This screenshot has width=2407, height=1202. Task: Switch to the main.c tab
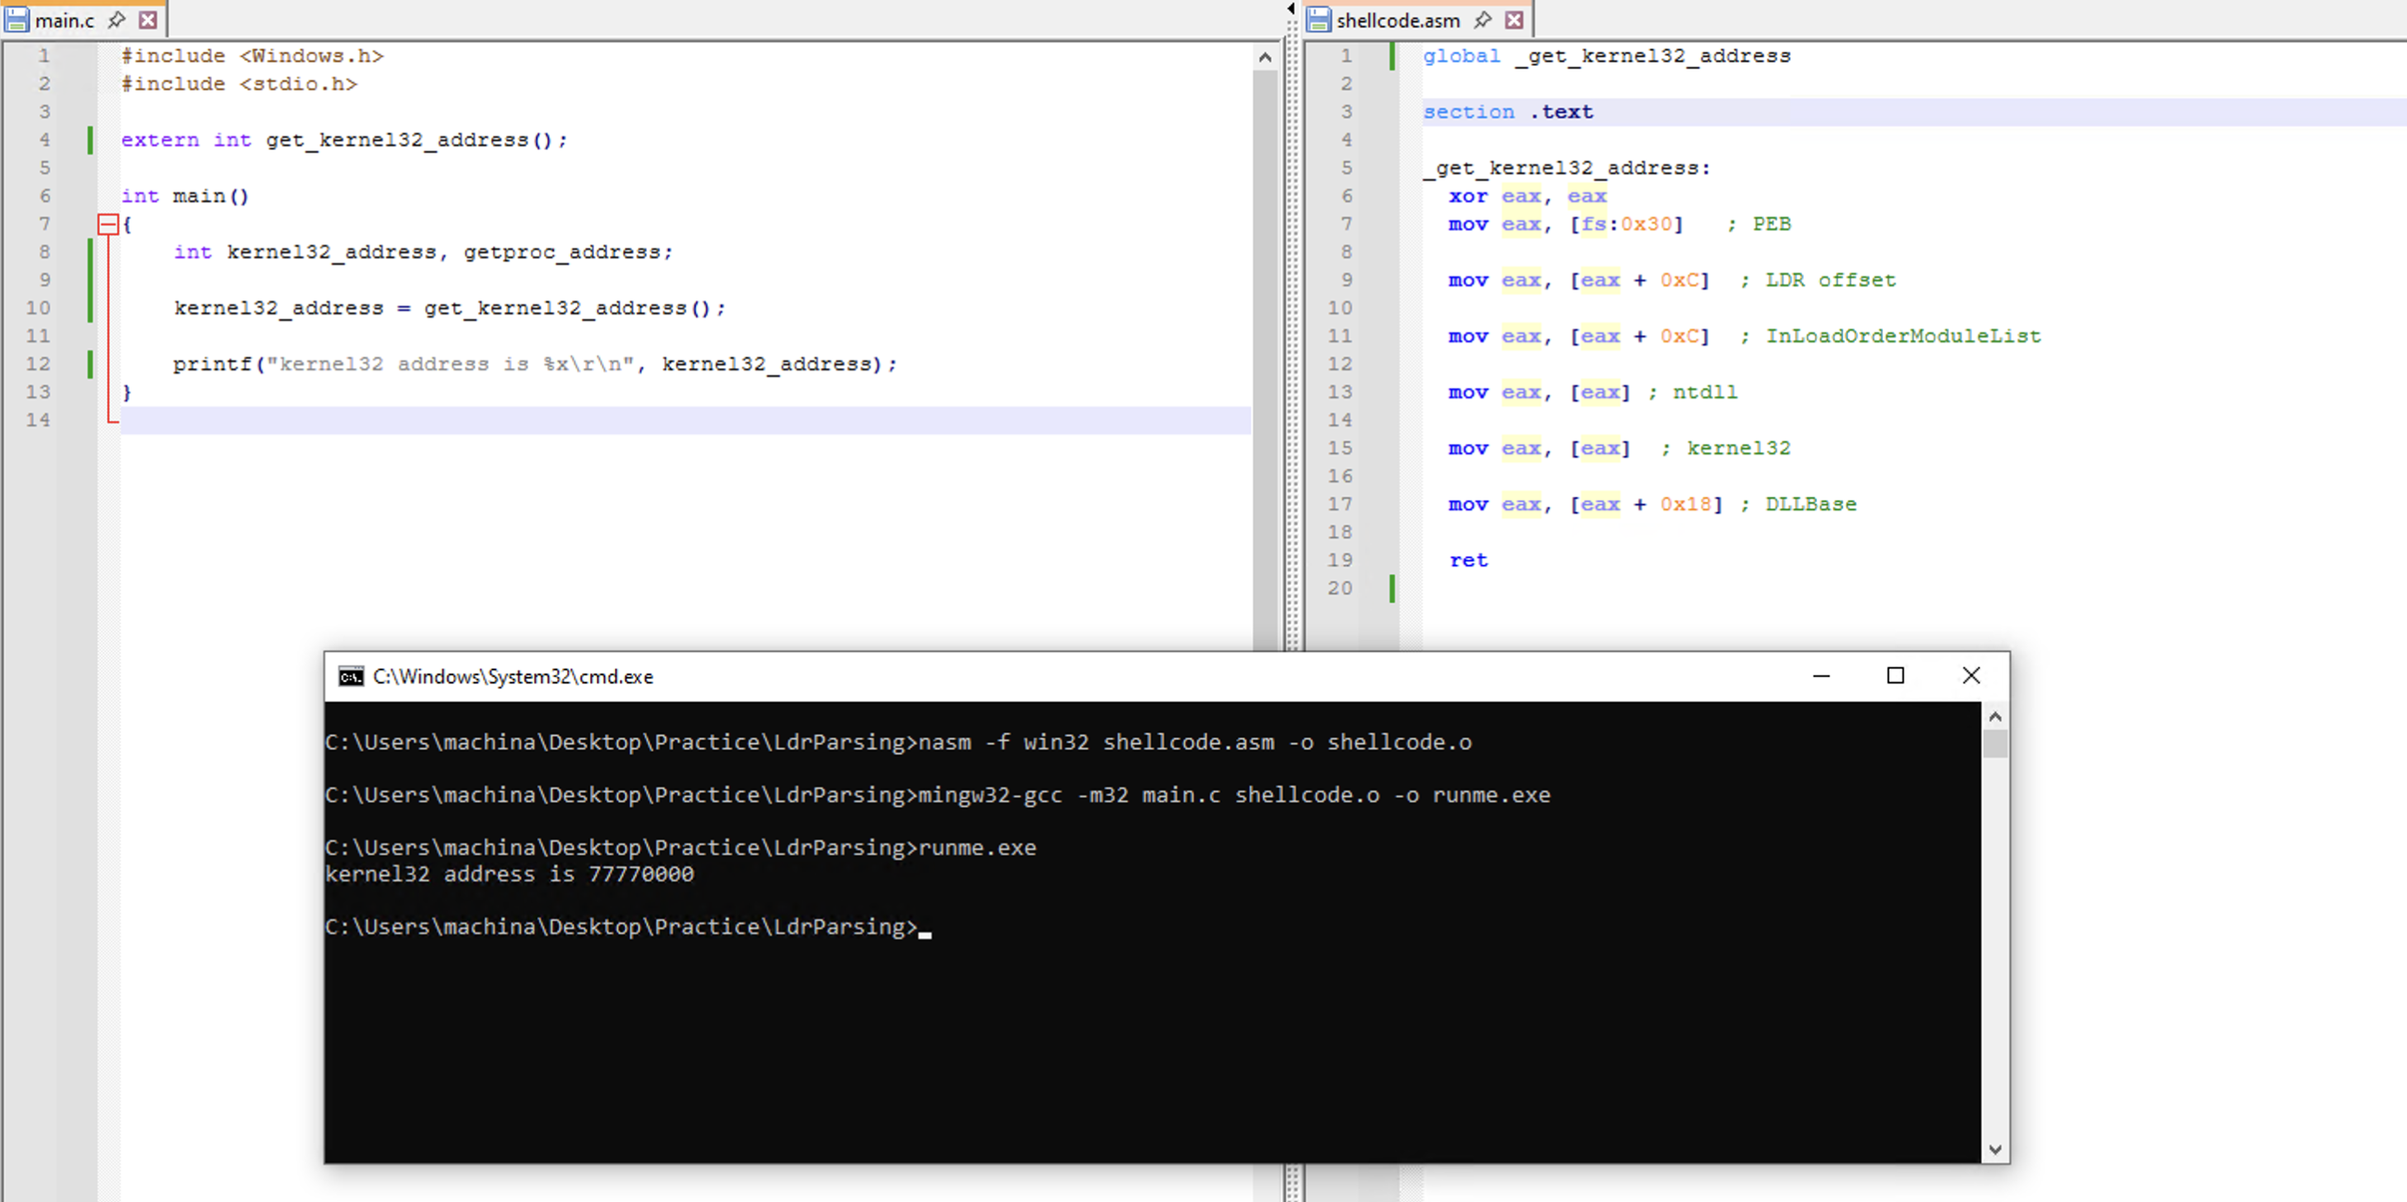(x=65, y=19)
